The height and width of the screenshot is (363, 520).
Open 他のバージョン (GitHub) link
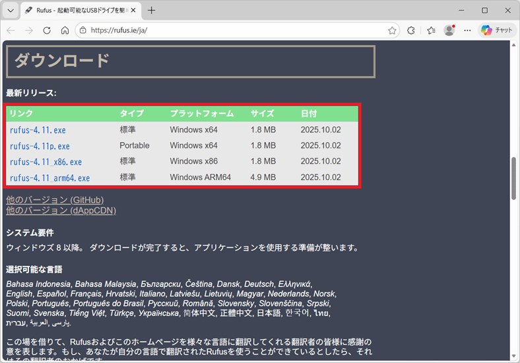55,200
